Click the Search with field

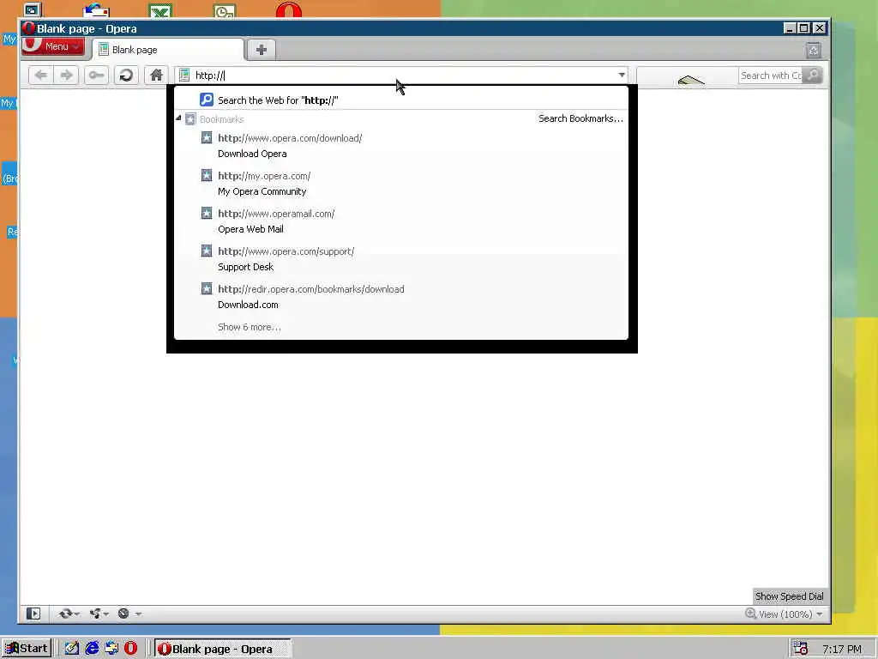point(771,76)
